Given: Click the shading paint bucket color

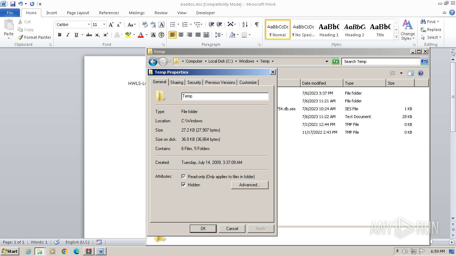Looking at the screenshot, I should (x=232, y=35).
